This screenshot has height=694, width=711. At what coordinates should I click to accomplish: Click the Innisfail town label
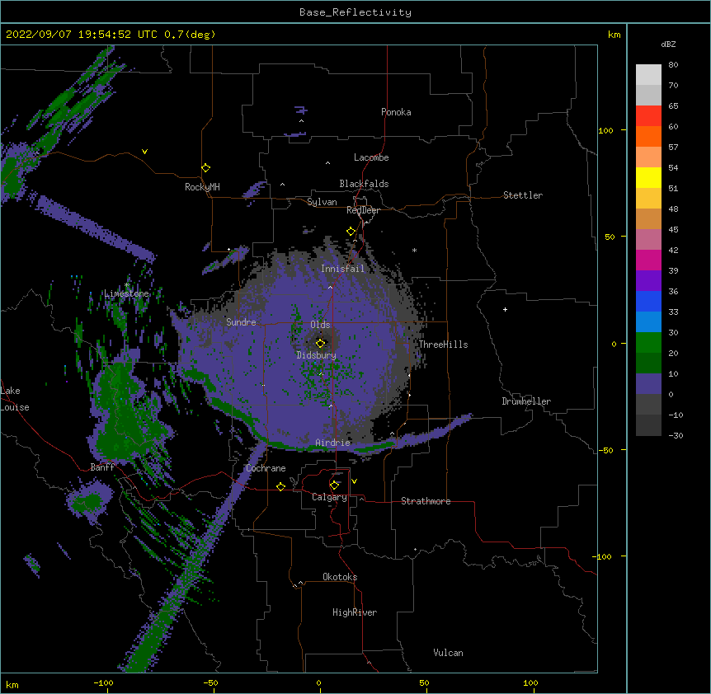tap(342, 269)
